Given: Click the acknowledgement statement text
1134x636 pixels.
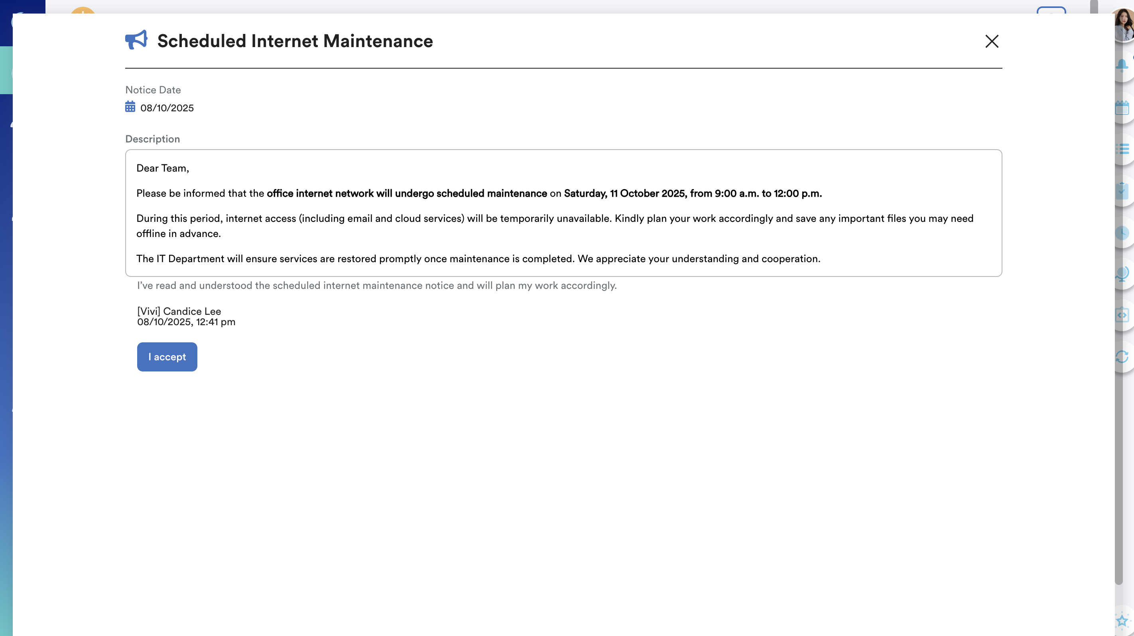Looking at the screenshot, I should [x=377, y=285].
